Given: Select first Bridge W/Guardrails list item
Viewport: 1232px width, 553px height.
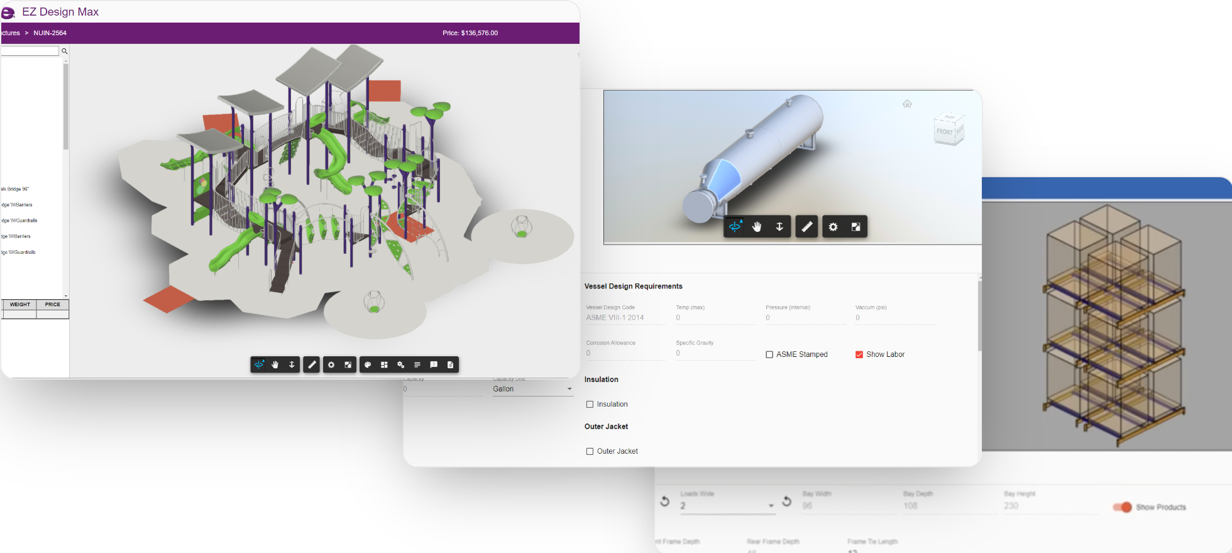Looking at the screenshot, I should point(19,221).
